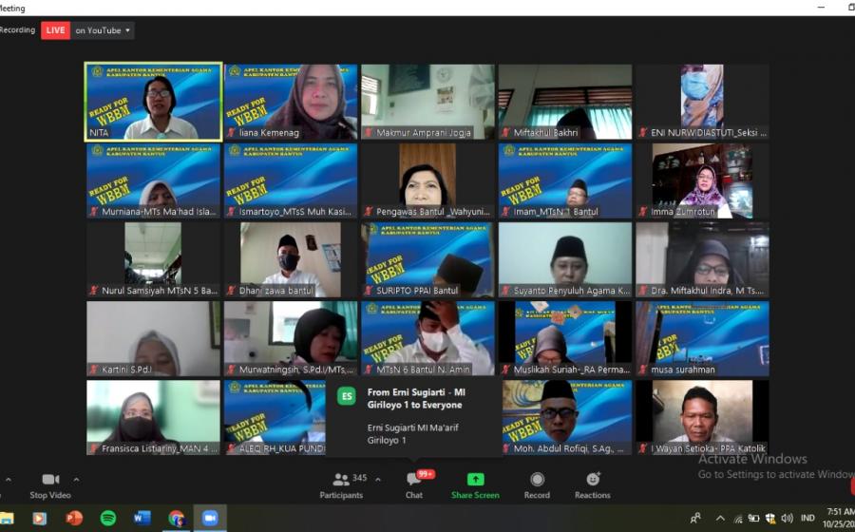
Task: Expand the Participants options arrow
Action: pos(378,479)
